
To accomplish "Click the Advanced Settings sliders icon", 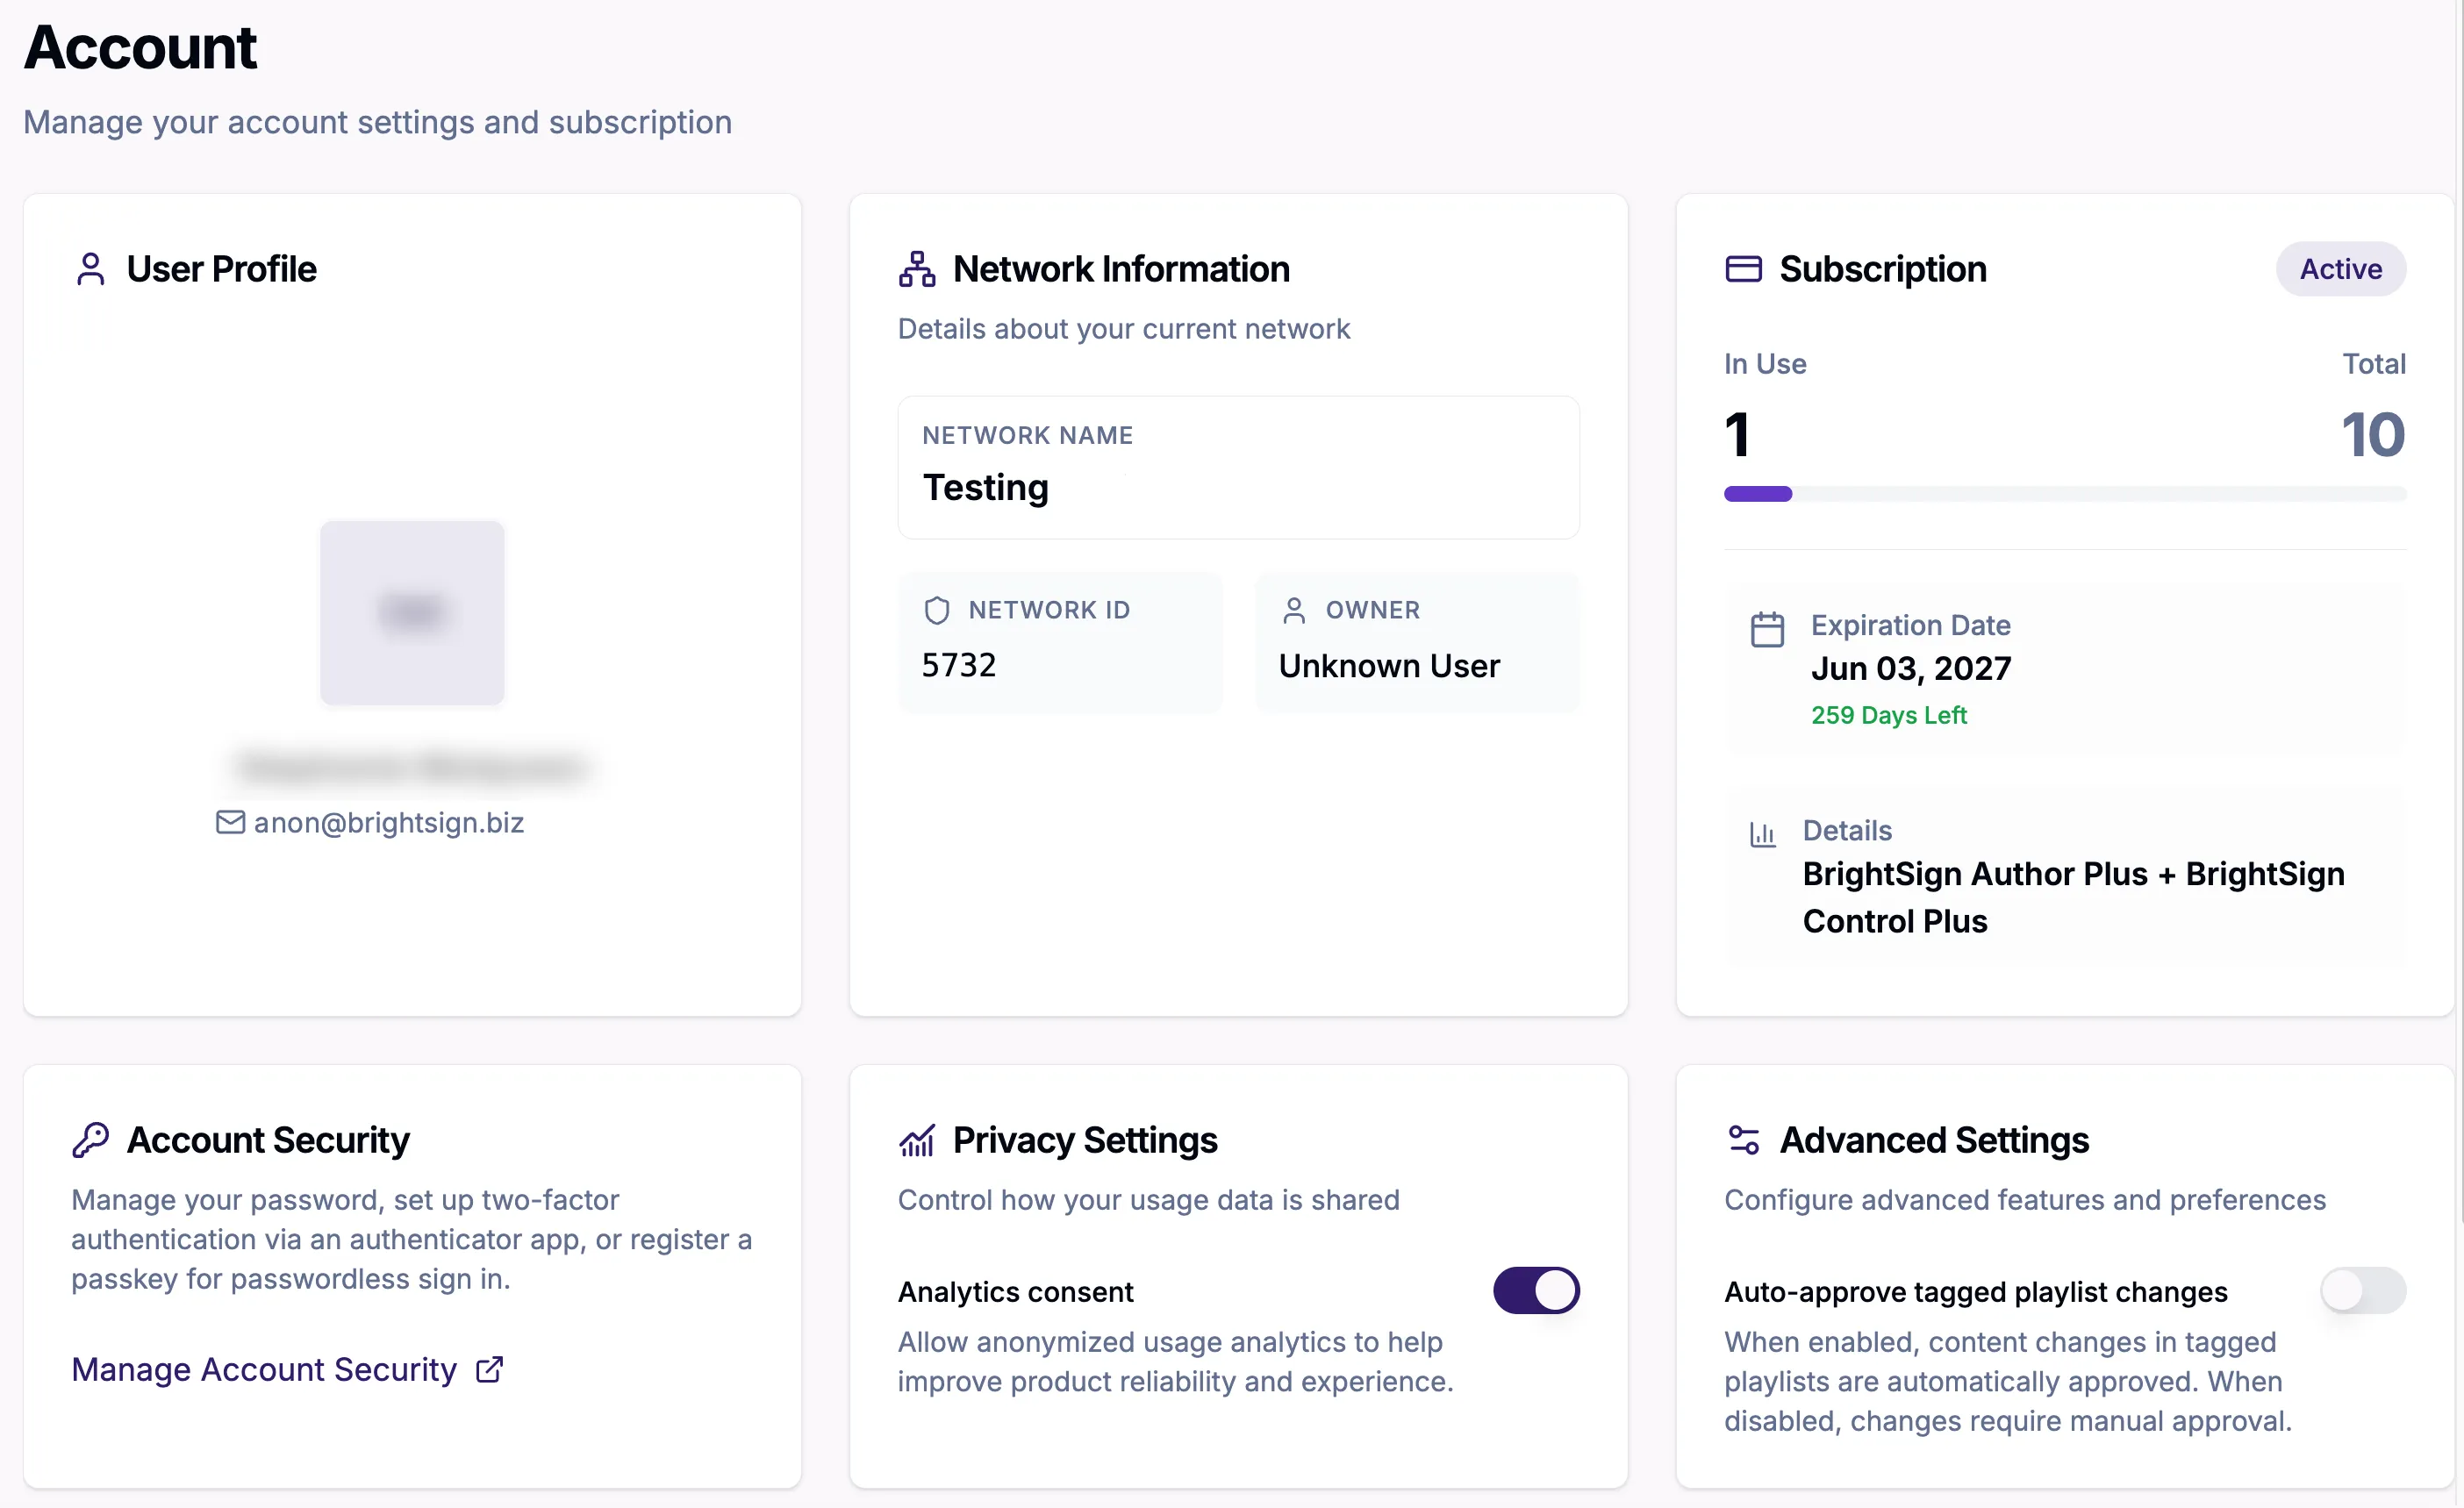I will [1743, 1139].
